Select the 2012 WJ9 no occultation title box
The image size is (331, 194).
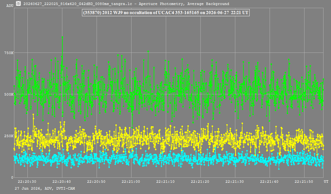tap(166, 12)
